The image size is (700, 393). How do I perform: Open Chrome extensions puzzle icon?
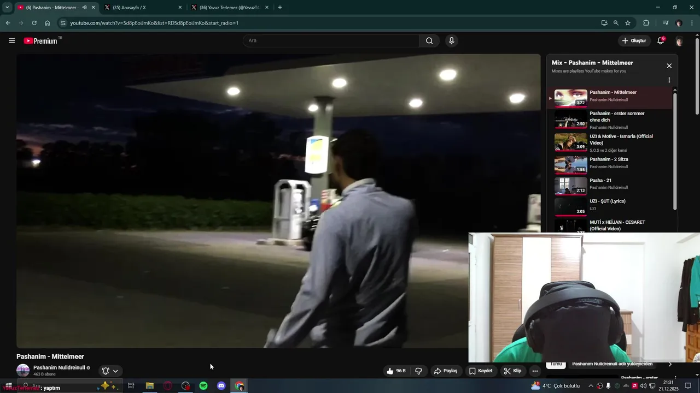pos(646,23)
